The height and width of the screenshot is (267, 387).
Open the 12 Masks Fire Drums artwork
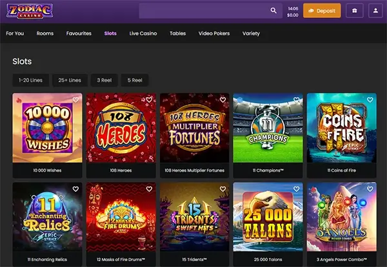tap(121, 217)
